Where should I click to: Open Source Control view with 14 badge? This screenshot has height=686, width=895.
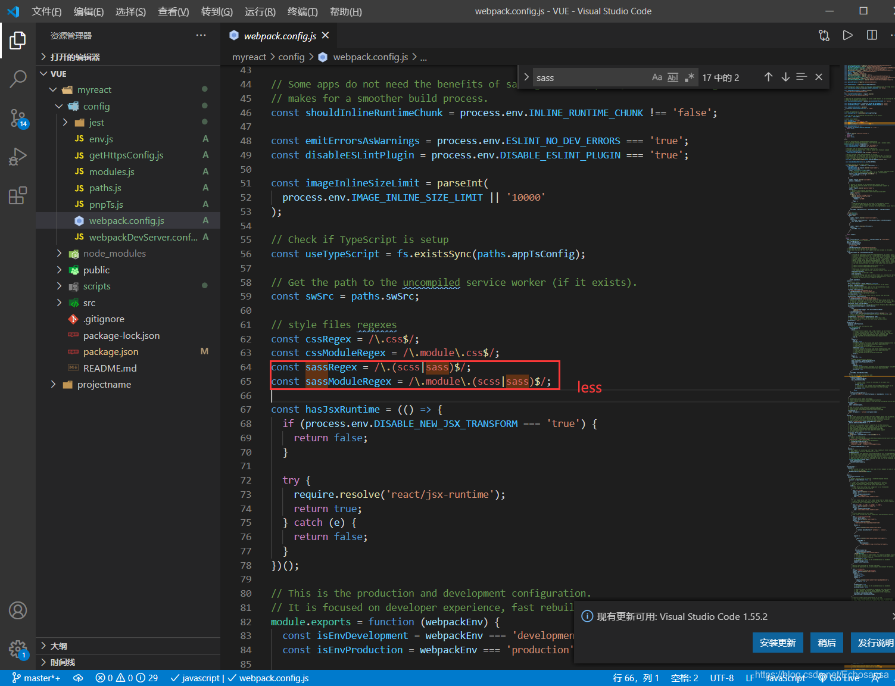click(18, 118)
